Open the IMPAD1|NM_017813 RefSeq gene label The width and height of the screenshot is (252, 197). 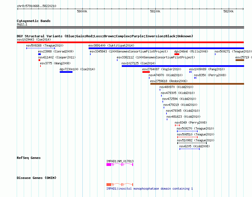[x=120, y=161]
